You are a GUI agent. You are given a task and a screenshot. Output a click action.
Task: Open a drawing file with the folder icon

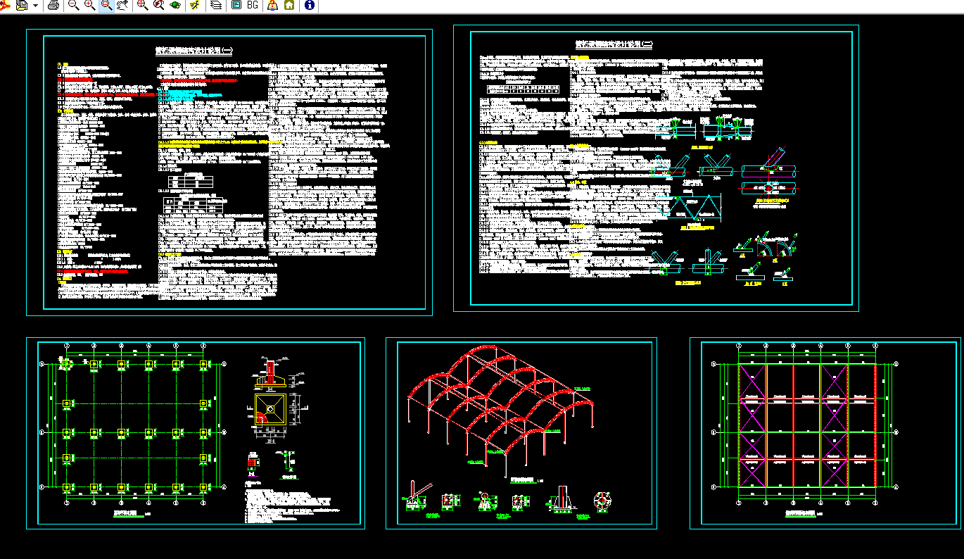pos(21,5)
